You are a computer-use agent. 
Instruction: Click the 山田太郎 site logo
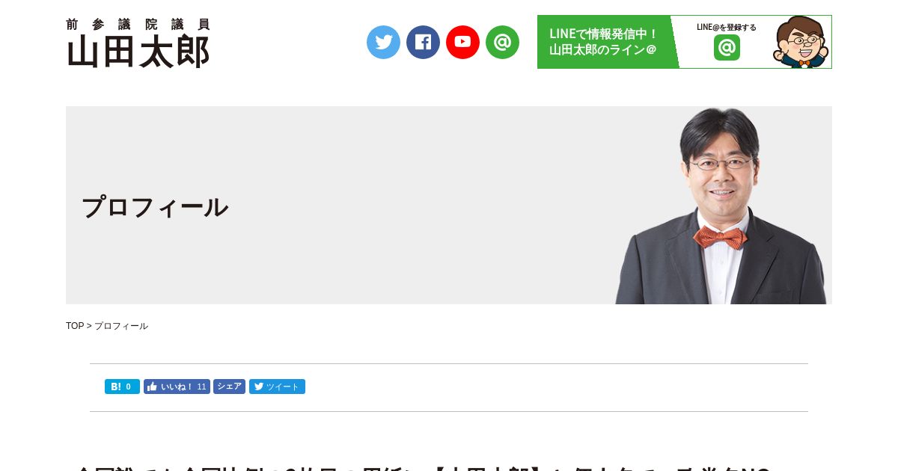point(138,52)
